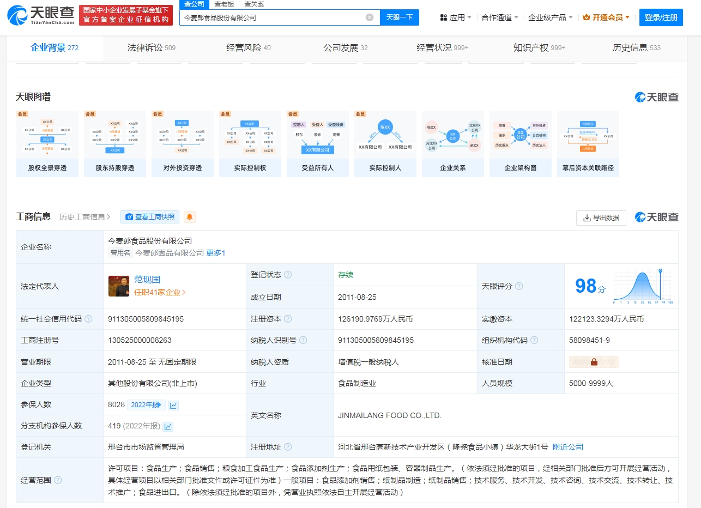Open 任职41家企业 link
Viewport: 701px width, 508px height.
click(160, 292)
